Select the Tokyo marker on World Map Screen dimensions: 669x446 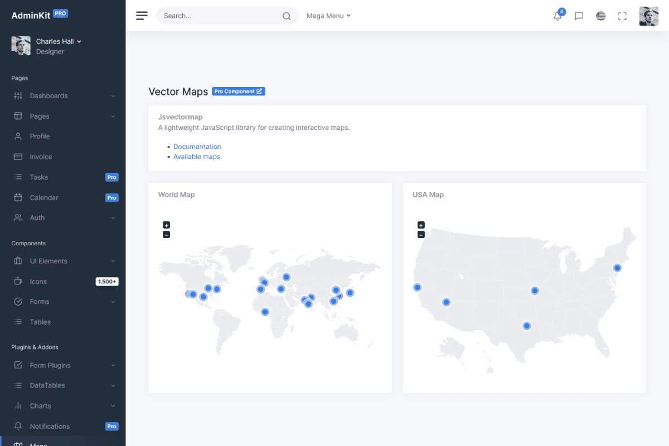(350, 292)
